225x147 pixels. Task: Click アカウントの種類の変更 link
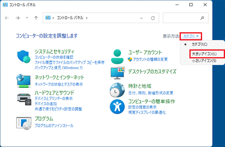[150, 60]
